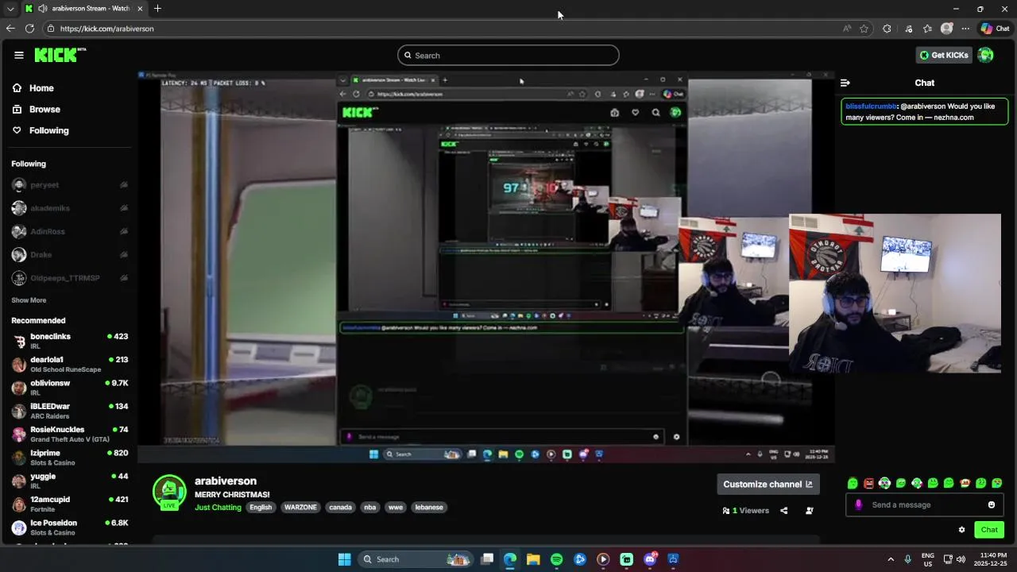Open recommended channel Ice Poseidon
The image size is (1017, 572).
[69, 528]
